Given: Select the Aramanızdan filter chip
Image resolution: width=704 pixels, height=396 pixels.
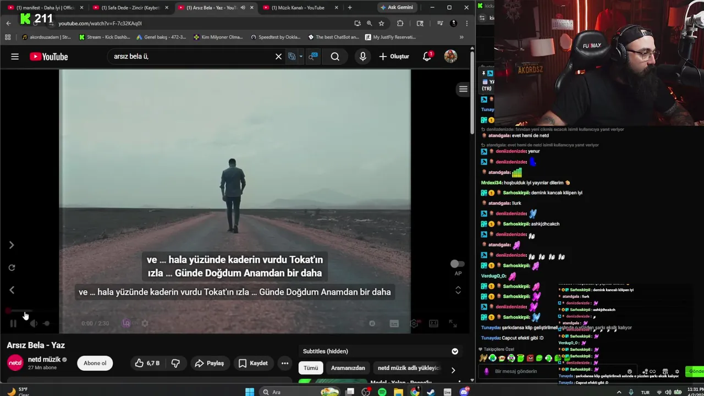Looking at the screenshot, I should 348,368.
